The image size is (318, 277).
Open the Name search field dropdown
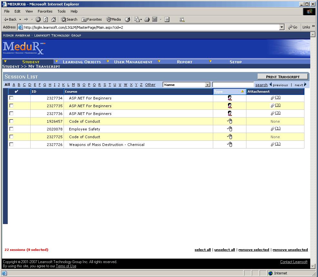click(x=207, y=85)
